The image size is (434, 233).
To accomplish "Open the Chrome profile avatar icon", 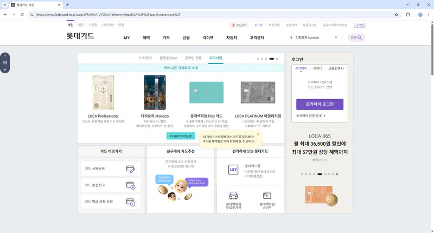I will click(420, 15).
